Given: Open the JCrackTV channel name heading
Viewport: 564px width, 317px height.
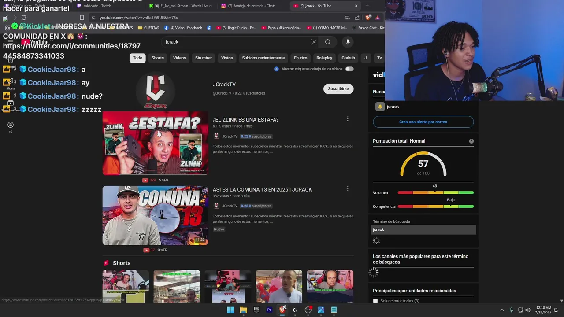Looking at the screenshot, I should pyautogui.click(x=224, y=85).
